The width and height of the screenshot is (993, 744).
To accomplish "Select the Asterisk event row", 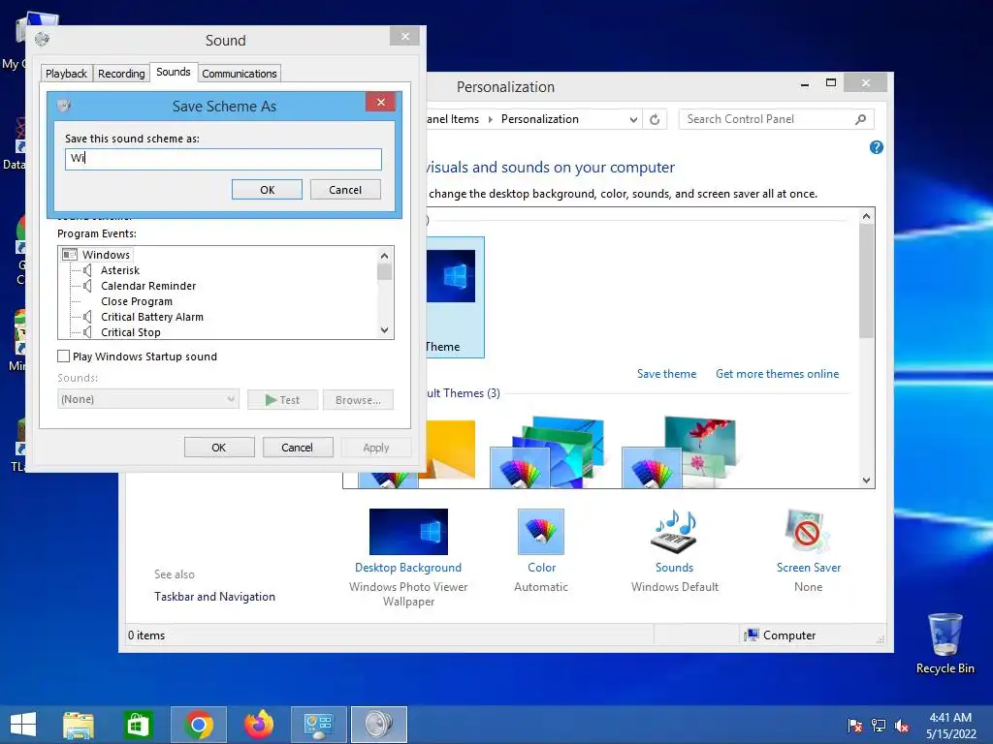I will click(120, 271).
